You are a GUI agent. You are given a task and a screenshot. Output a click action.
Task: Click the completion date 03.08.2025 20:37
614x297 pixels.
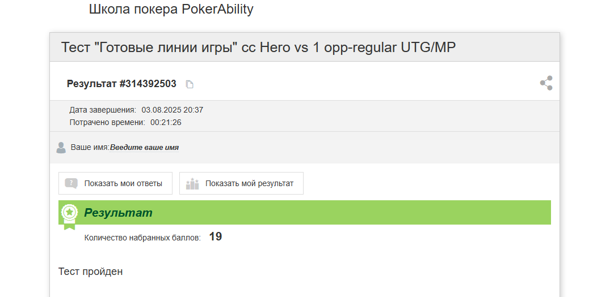point(173,110)
